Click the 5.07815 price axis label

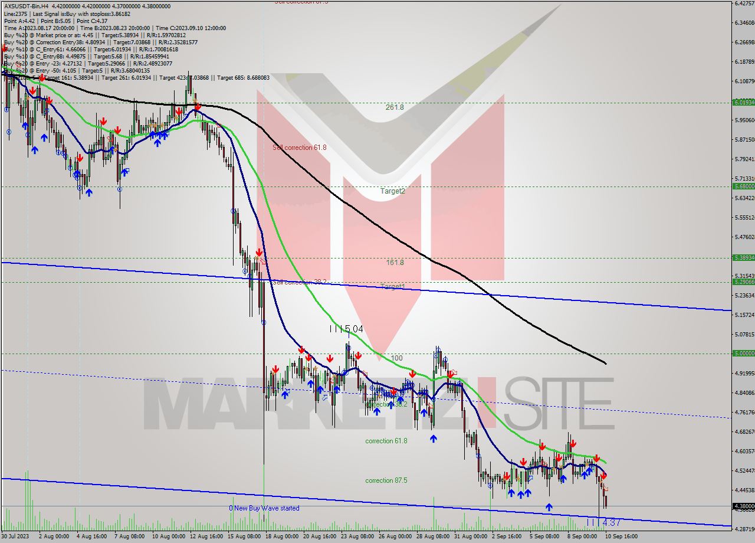[x=744, y=334]
